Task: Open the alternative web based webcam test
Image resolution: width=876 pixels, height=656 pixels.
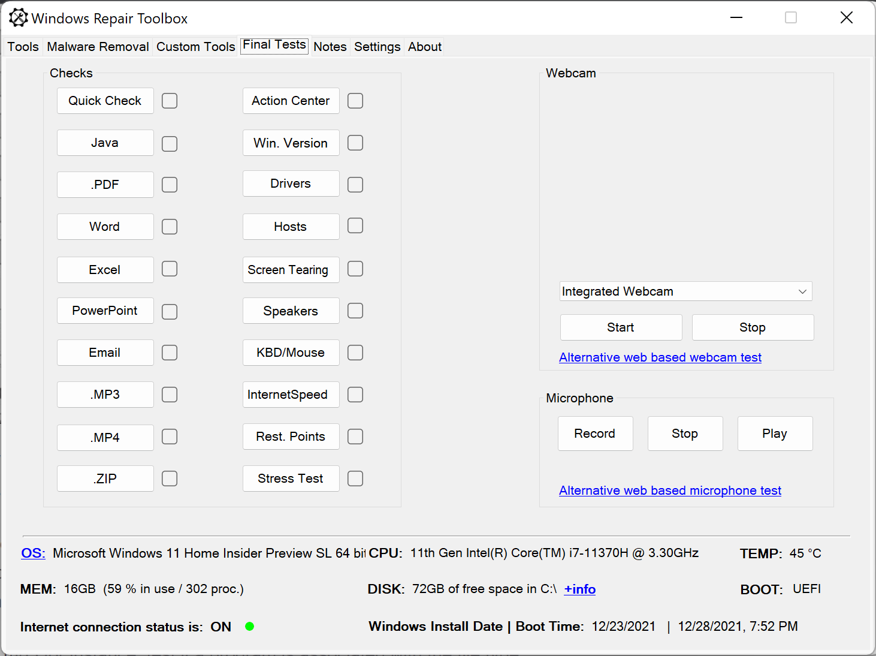Action: pos(660,357)
